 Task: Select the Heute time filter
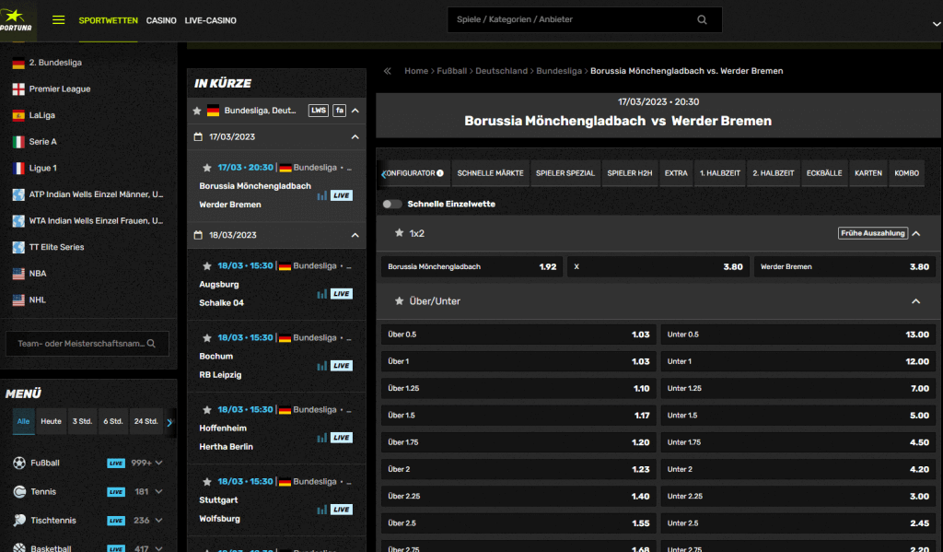click(x=52, y=421)
